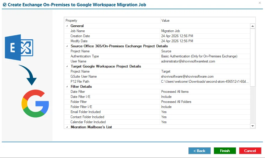265x158 pixels.
Task: Collapse Source Office 365/On-Premises Exchange Project Details
Action: pos(67,46)
